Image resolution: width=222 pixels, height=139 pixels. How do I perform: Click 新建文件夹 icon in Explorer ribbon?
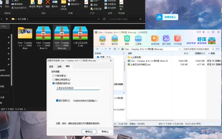pyautogui.click(x=64, y=2)
